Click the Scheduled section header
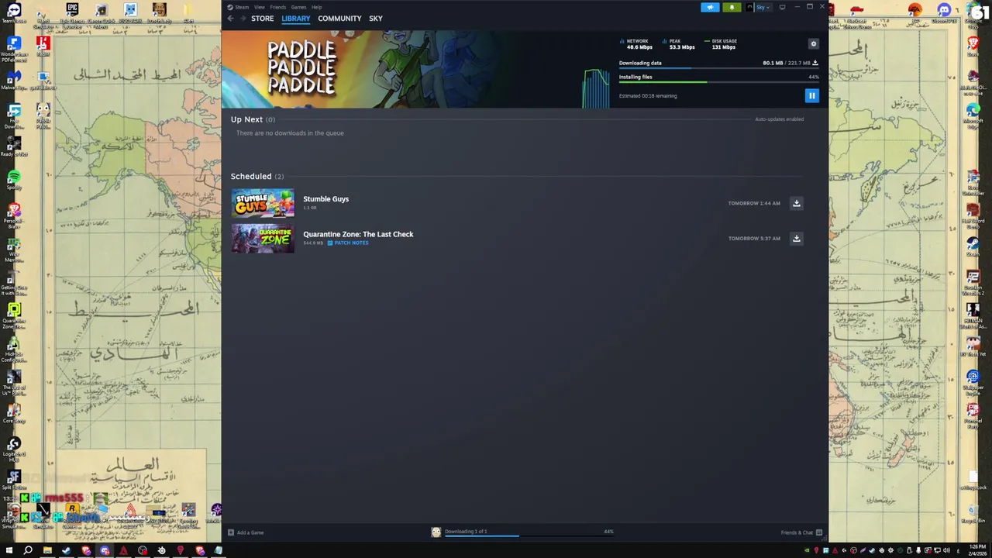 click(x=257, y=176)
